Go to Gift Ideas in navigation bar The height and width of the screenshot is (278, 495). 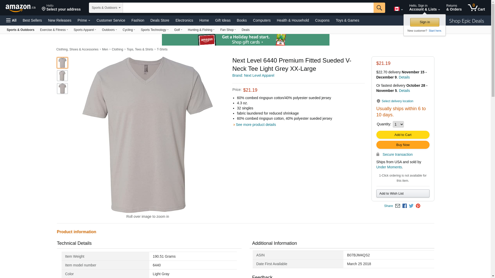point(222,20)
